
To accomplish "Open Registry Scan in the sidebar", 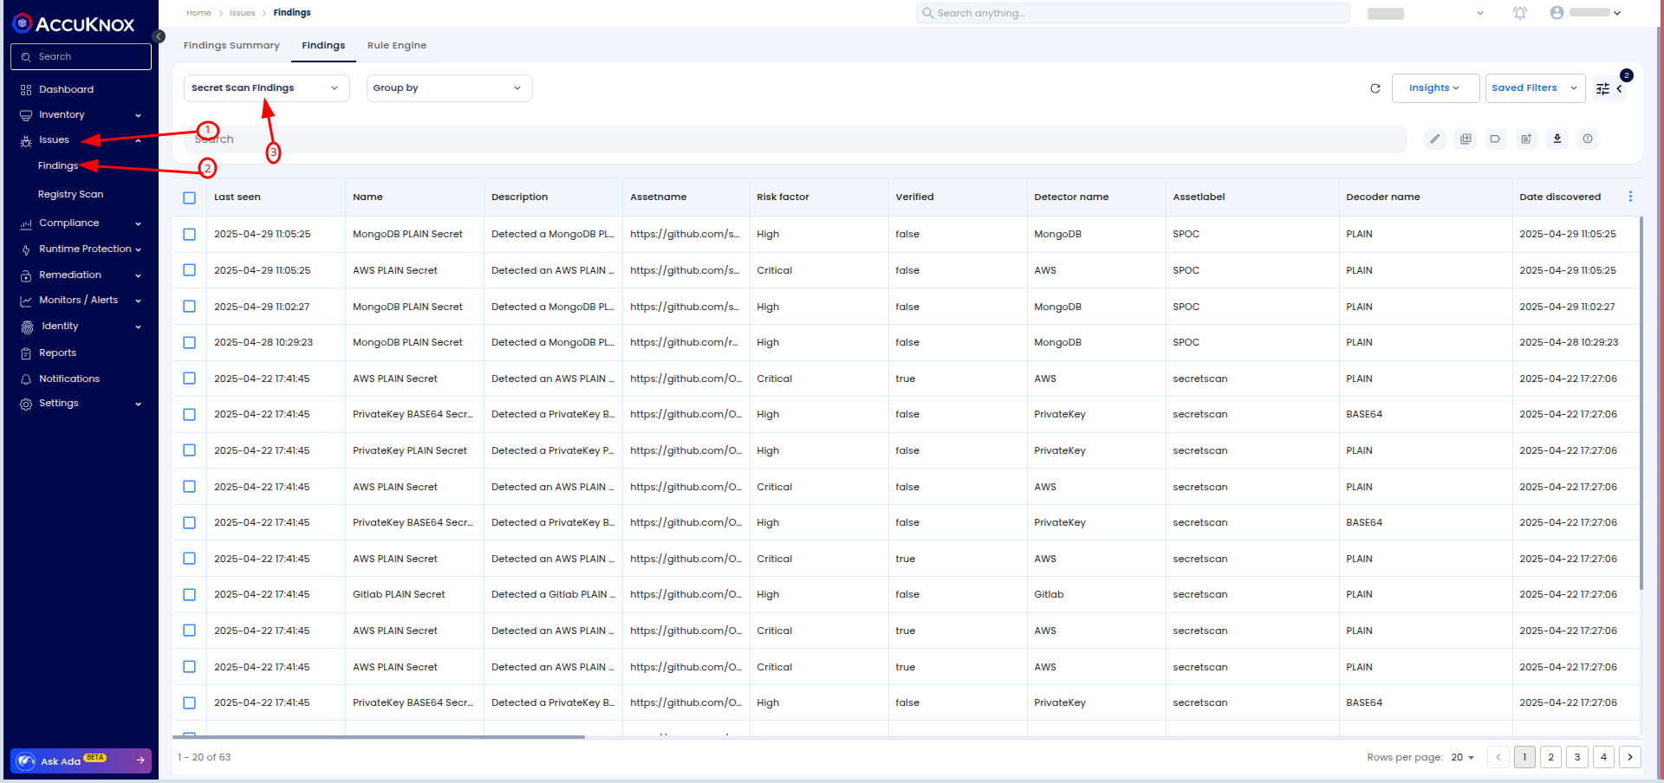I will click(70, 194).
